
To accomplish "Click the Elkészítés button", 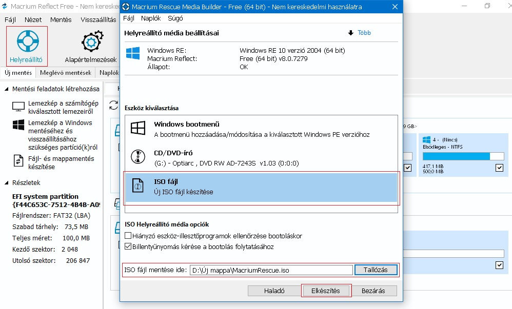I will coord(326,291).
